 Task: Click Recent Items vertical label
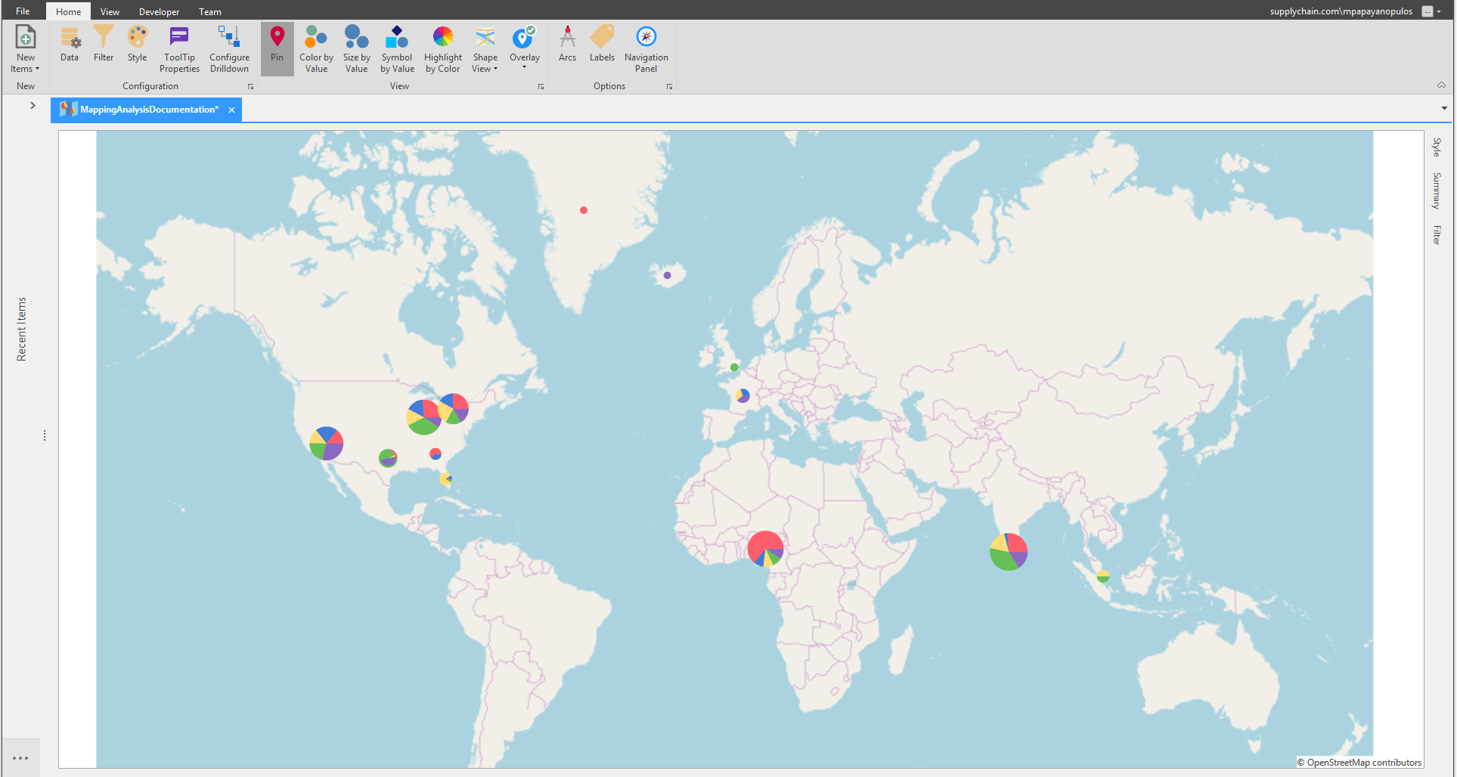pos(21,329)
